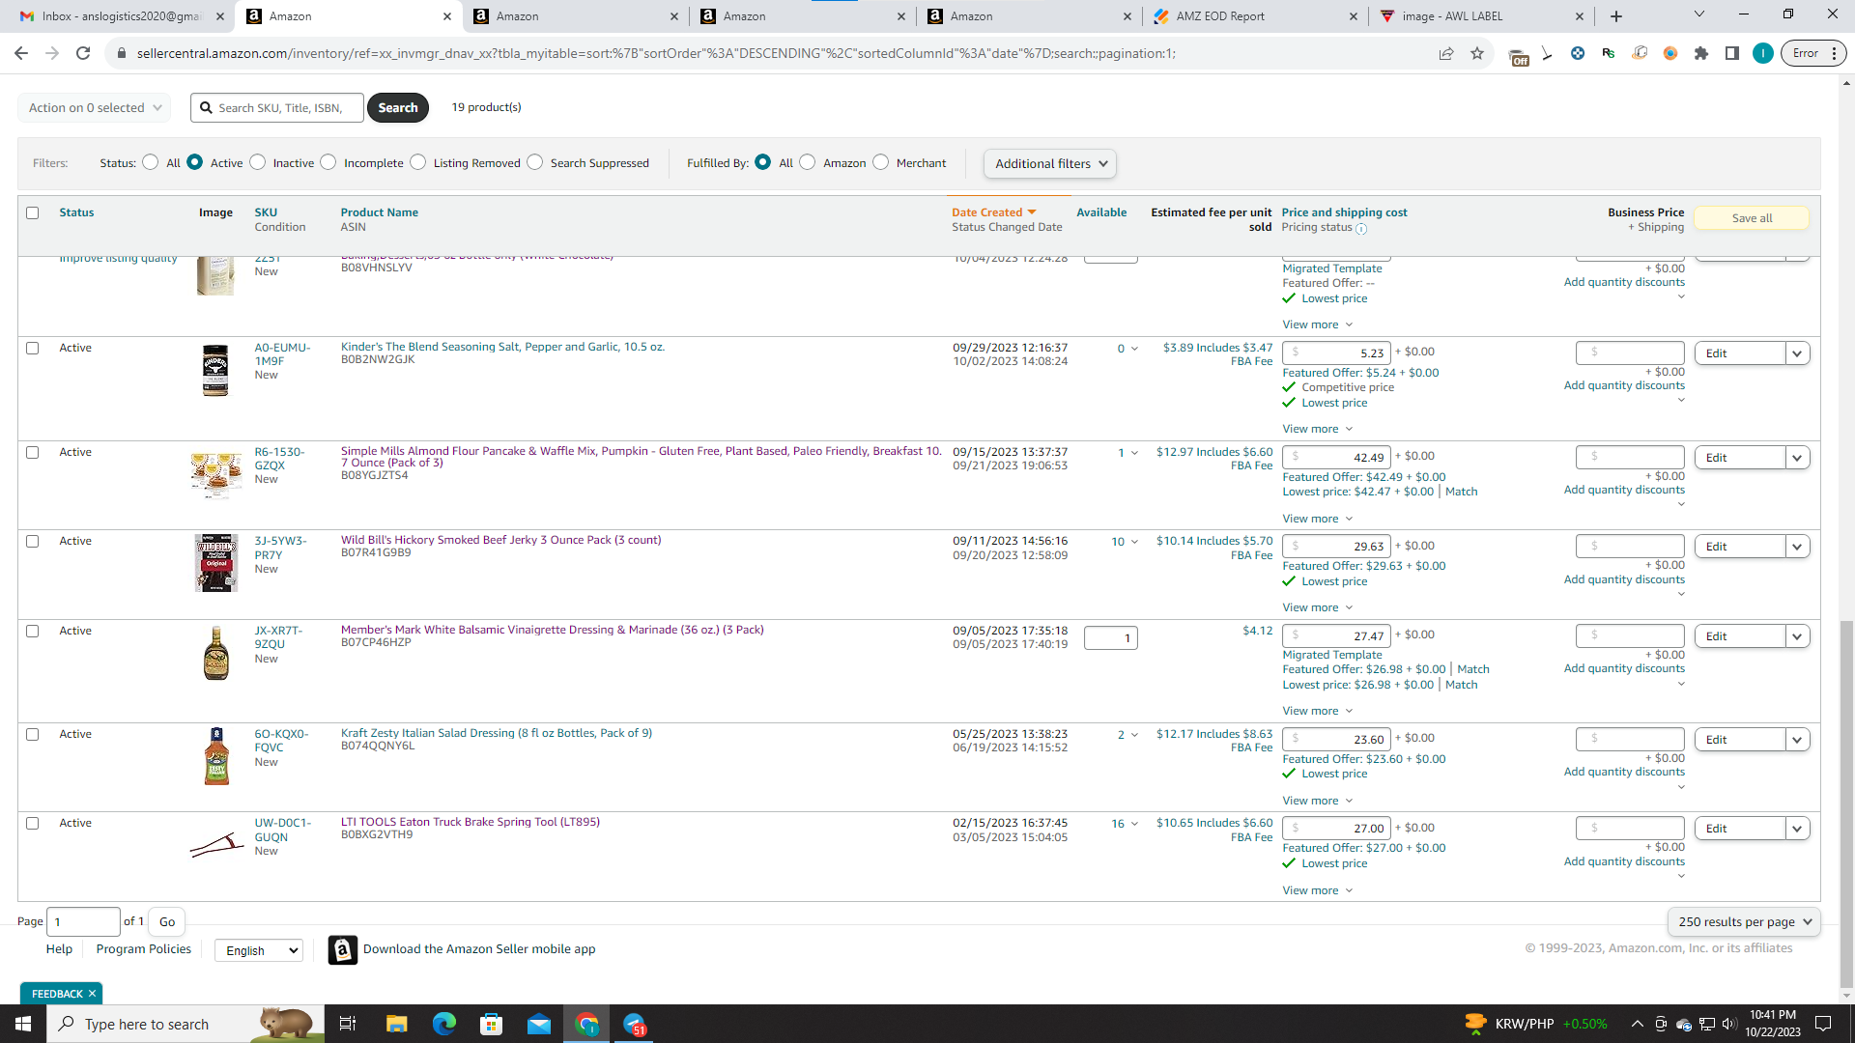Click the price field for Simple Mills row
Viewport: 1855px width, 1043px height.
pos(1336,457)
